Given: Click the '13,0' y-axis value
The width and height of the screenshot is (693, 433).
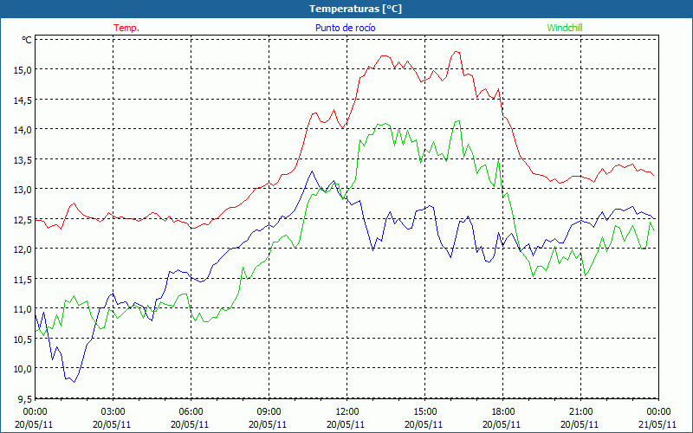Looking at the screenshot, I should [x=23, y=189].
